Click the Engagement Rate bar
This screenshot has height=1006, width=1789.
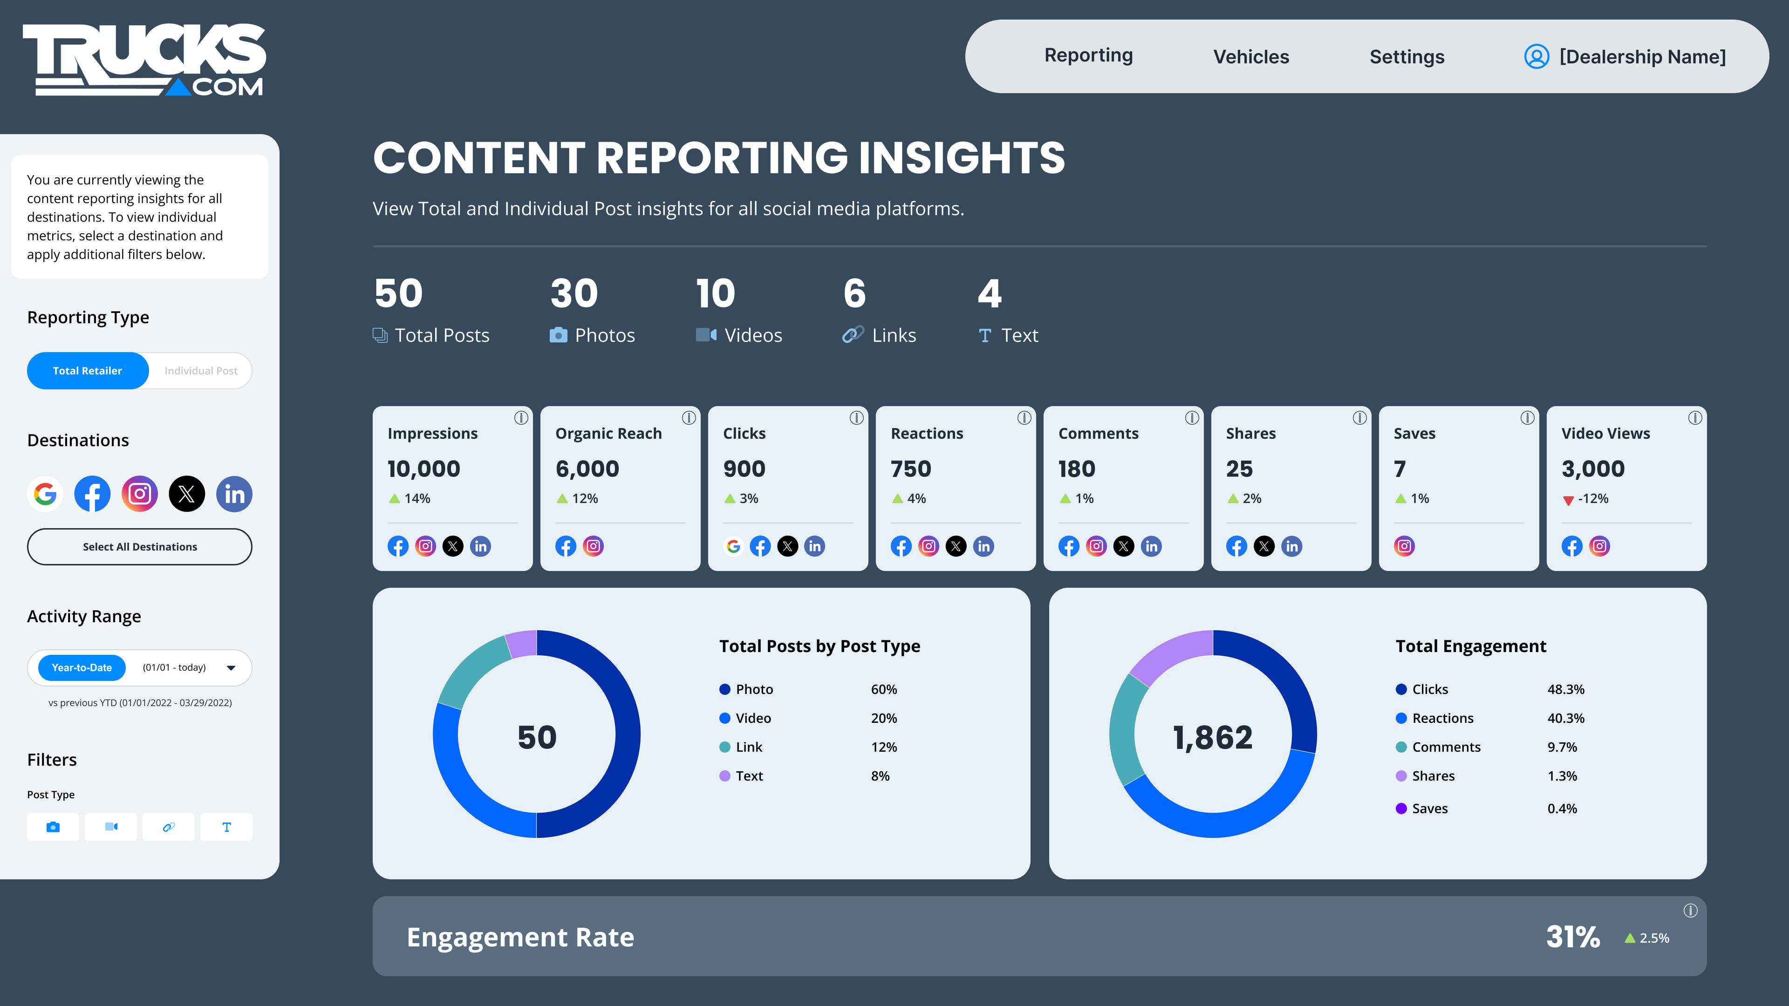coord(1040,937)
